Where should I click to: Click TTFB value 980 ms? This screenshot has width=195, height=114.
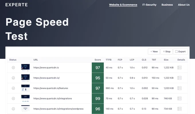[110, 88]
